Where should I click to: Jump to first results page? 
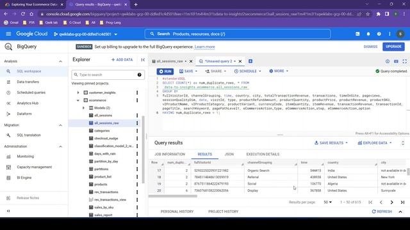tap(370, 202)
